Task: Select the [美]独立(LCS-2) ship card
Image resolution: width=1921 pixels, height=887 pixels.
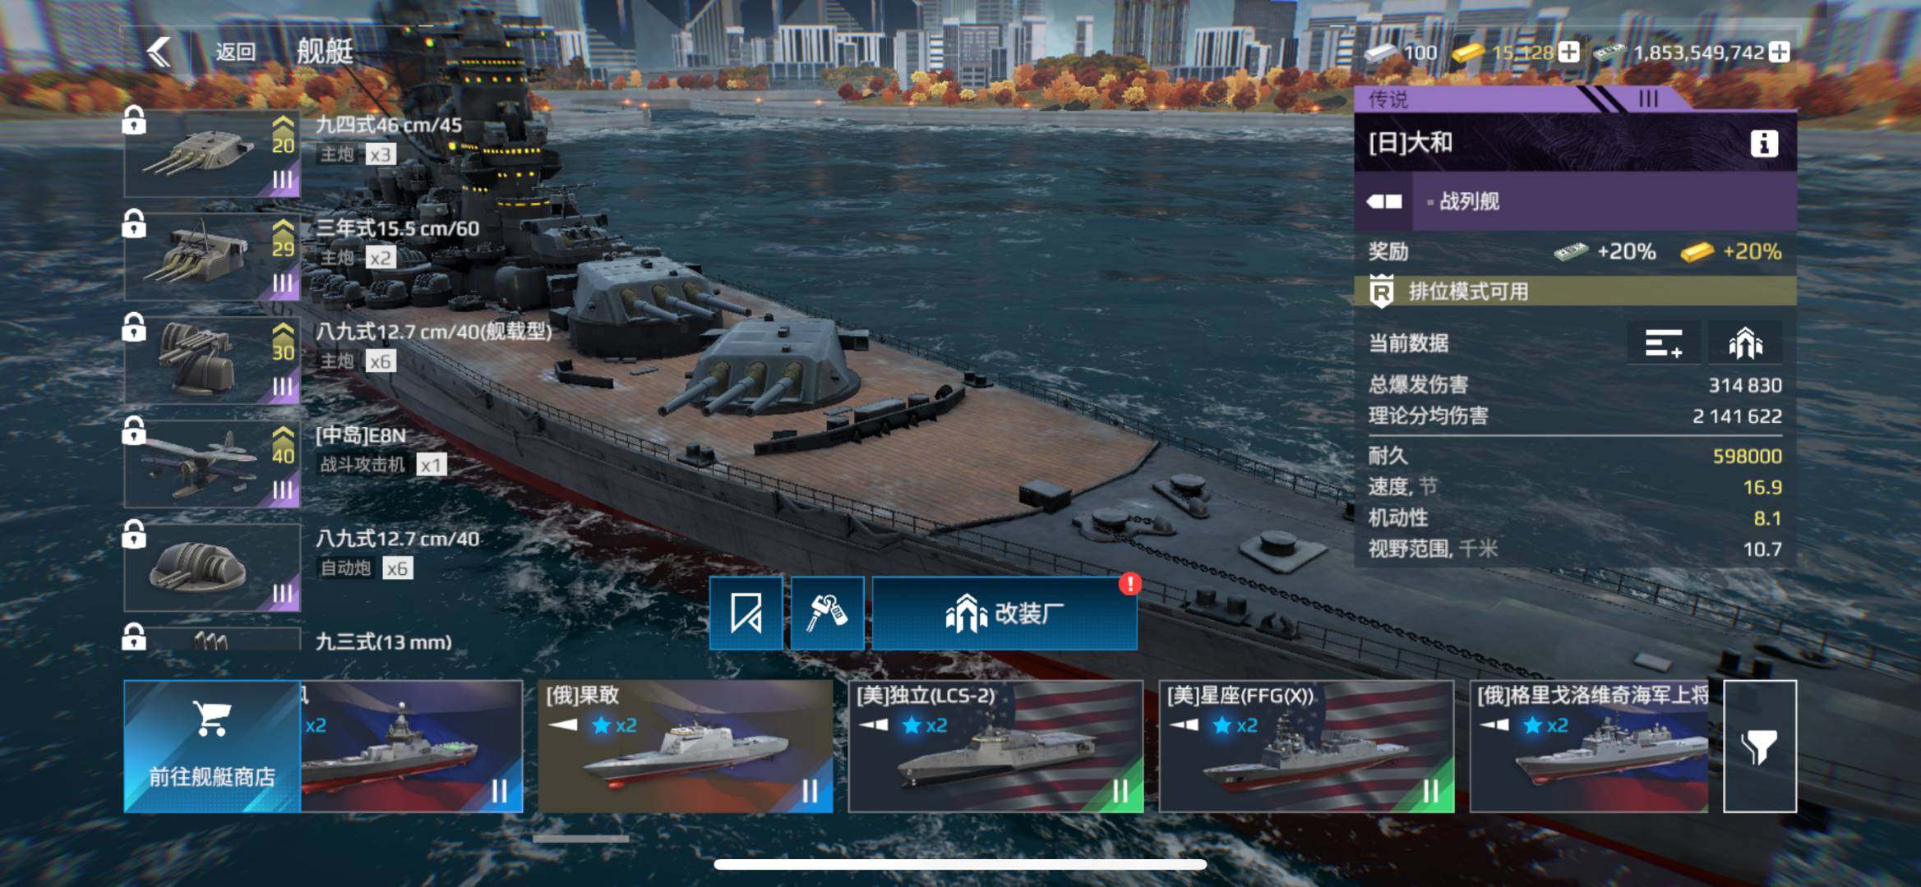Action: pyautogui.click(x=995, y=746)
